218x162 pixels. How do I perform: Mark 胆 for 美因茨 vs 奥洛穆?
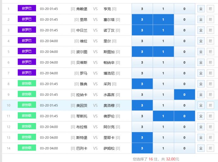coord(210,105)
